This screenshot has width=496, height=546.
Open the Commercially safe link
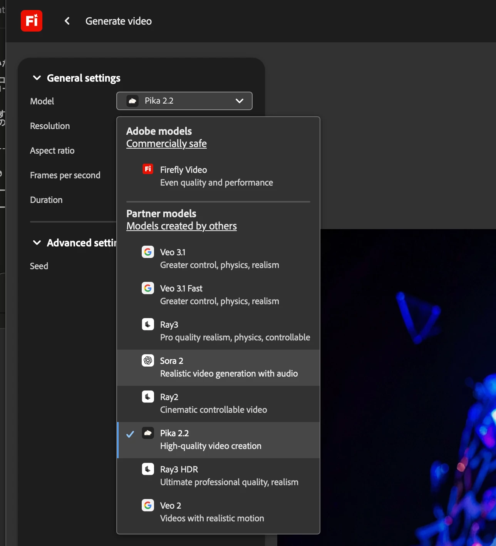[x=166, y=144]
